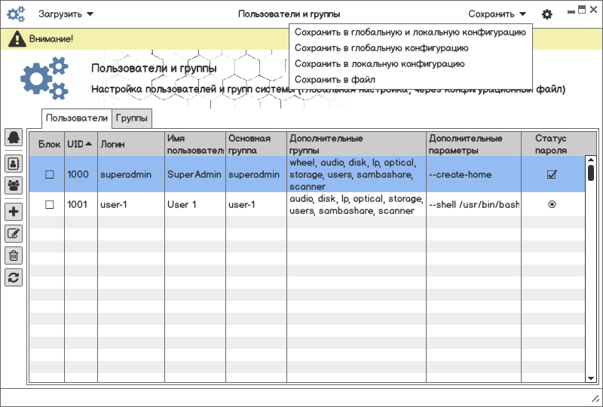Sort by the UID column header

(x=81, y=144)
